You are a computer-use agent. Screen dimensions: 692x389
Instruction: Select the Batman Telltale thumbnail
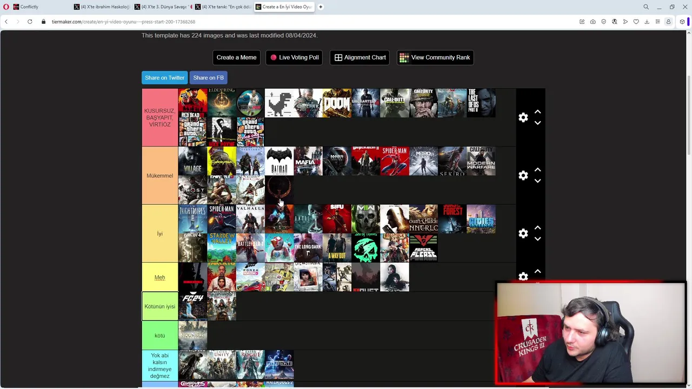279,161
